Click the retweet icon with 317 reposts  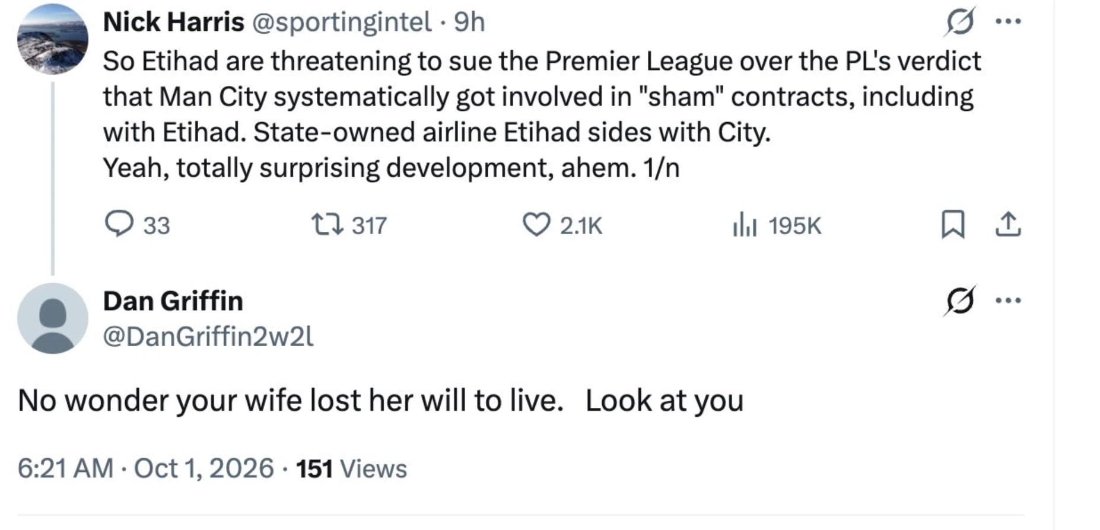(327, 225)
